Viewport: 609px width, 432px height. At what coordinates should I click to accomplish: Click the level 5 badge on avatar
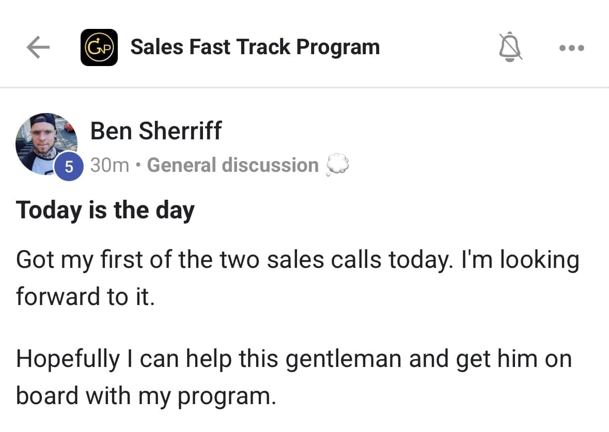69,167
